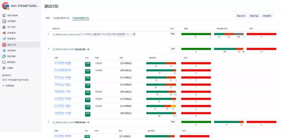The height and width of the screenshot is (138, 282).
Task: Collapse the DNW2018020-5790 系统测试第一轮 row
Action: click(48, 49)
